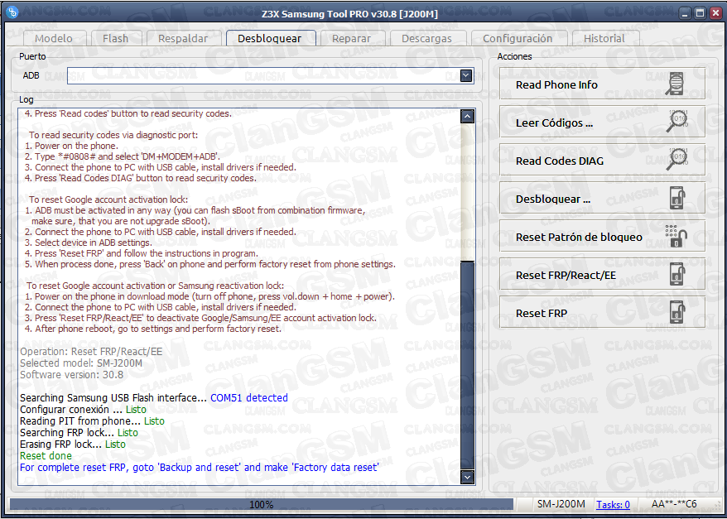Click the 100% progress bar
The width and height of the screenshot is (727, 519).
point(262,504)
